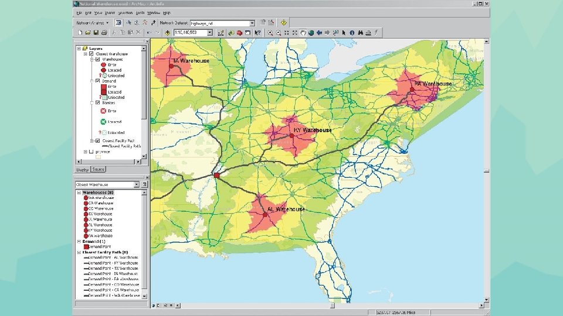Enable the province layer checkbox
Viewport: 563px width, 316px height.
click(91, 152)
